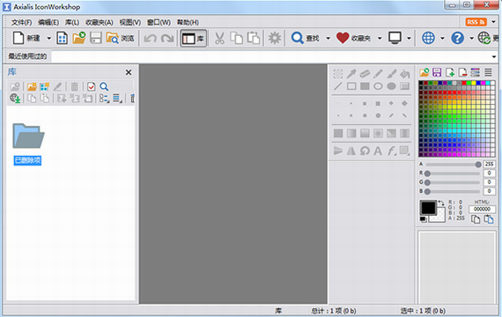This screenshot has width=502, height=317.
Task: Select the eraser tool
Action: pyautogui.click(x=365, y=74)
